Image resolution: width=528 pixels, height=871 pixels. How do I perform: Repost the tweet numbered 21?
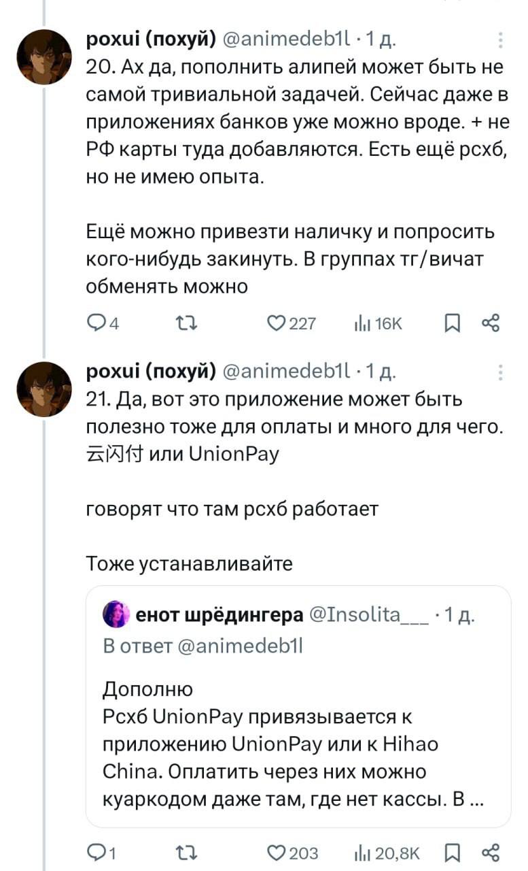pyautogui.click(x=185, y=853)
